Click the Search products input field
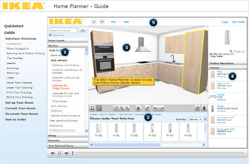 [x=63, y=31]
